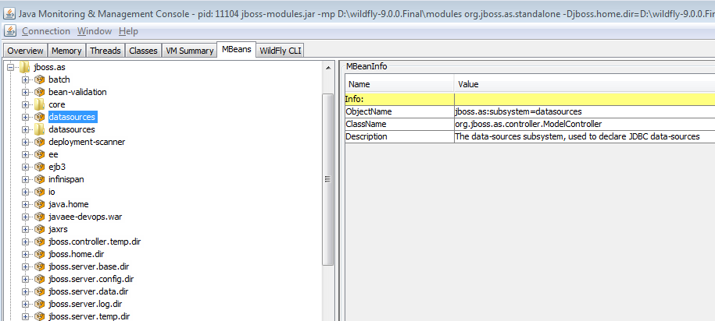
Task: Select the io tree item label
Action: coord(52,192)
